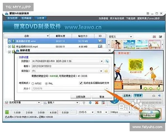The height and width of the screenshot is (134, 168).
Task: Click previous template arrow in thumbnail strip
Action: [x=109, y=44]
